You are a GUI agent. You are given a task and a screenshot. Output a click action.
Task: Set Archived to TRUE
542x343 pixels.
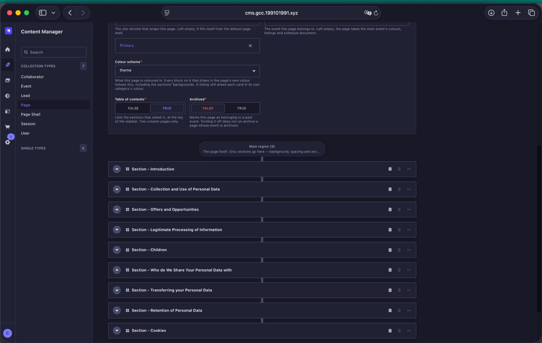coord(241,108)
